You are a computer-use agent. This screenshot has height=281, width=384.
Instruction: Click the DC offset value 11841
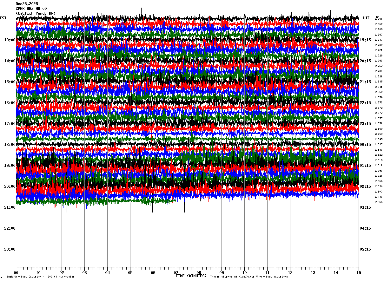[379, 87]
